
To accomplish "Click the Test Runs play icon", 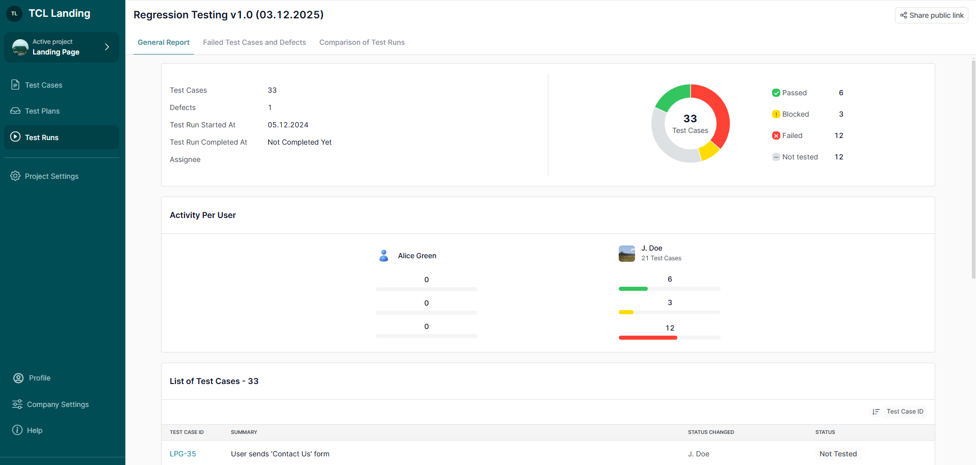I will 15,137.
